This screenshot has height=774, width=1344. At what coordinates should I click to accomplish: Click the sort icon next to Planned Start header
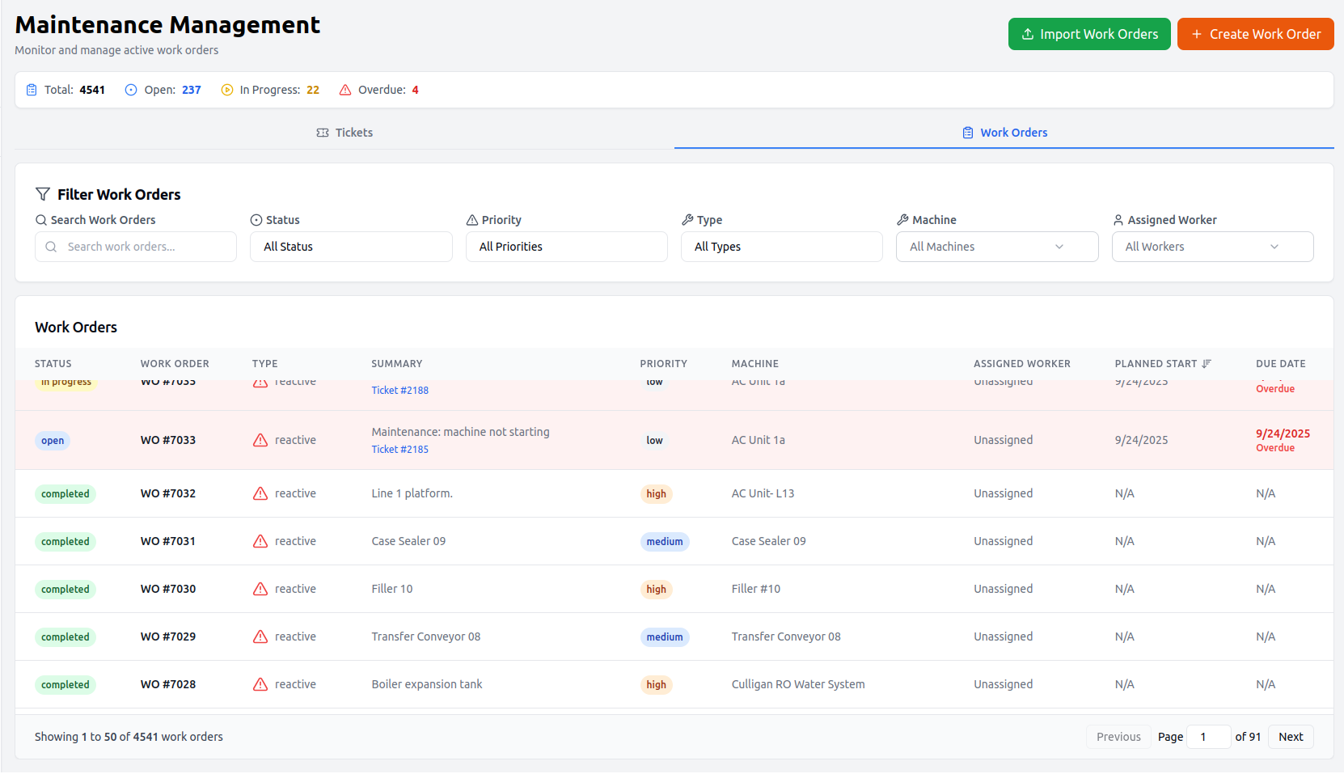(1207, 363)
